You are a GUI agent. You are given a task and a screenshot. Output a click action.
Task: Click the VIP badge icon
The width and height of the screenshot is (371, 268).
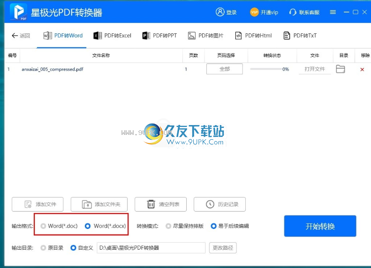click(254, 12)
